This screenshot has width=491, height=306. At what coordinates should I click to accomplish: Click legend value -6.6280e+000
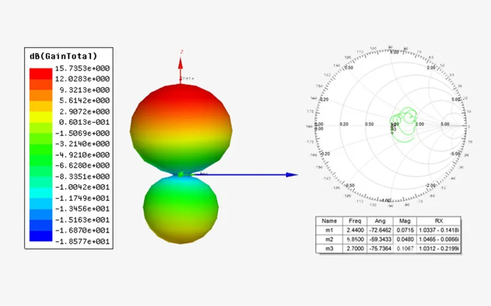click(82, 165)
